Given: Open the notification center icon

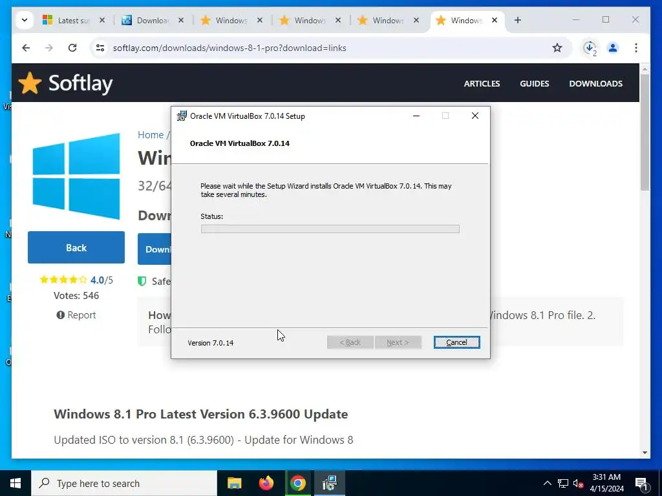Looking at the screenshot, I should (x=642, y=483).
